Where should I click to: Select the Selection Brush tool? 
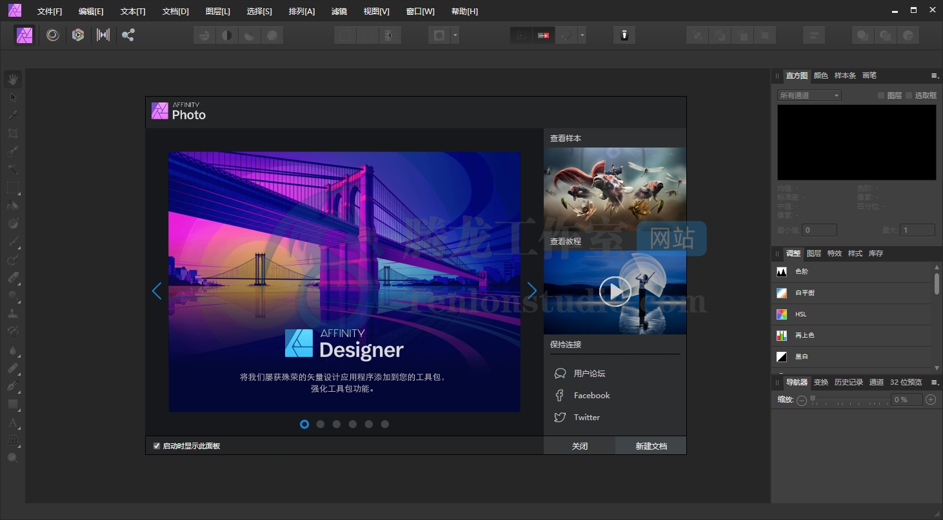(13, 152)
